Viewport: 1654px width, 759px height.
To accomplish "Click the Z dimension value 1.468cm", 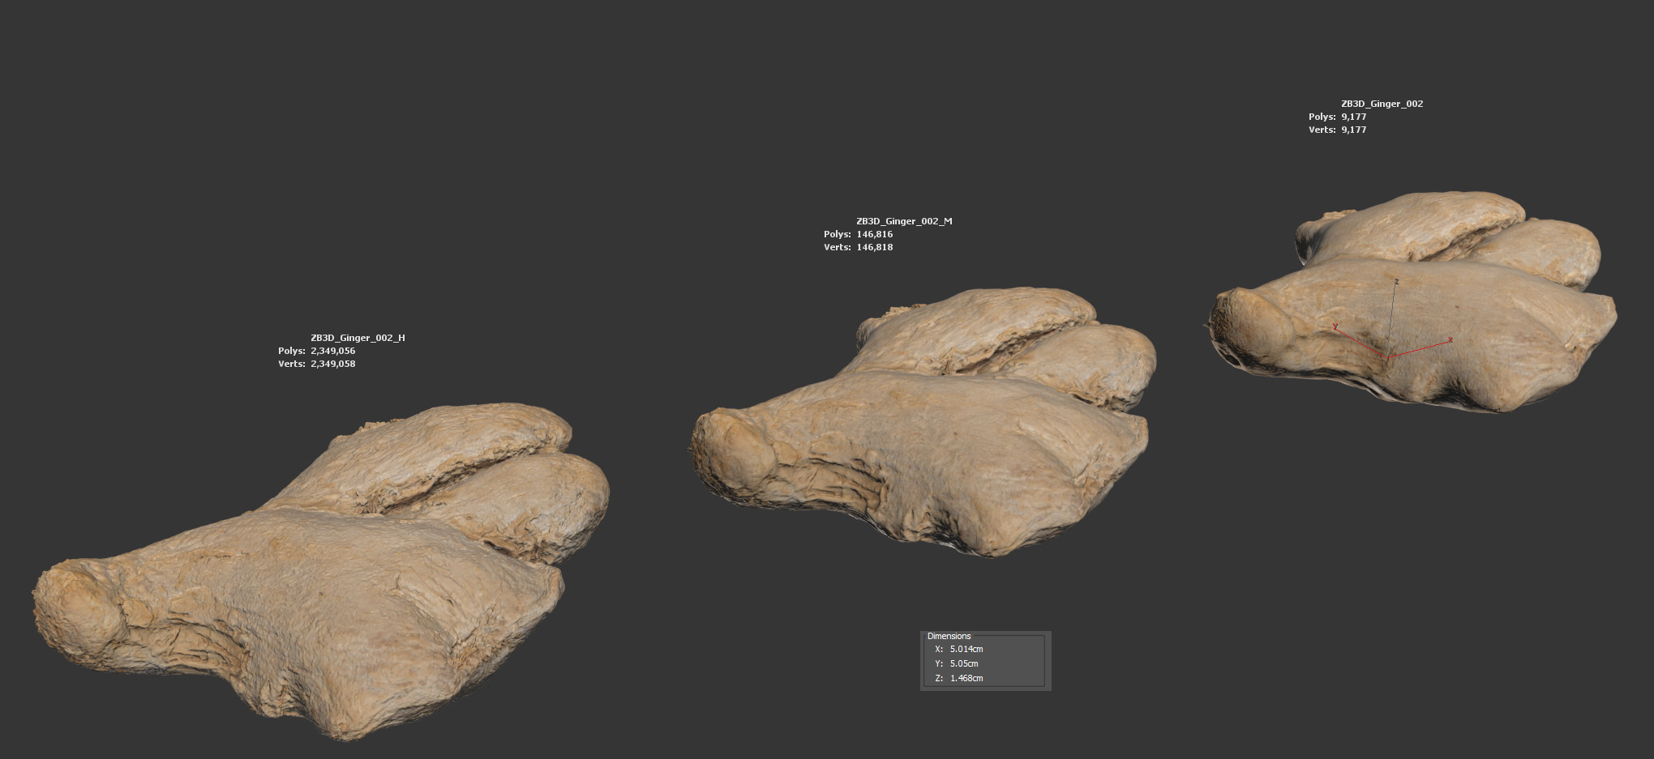I will pyautogui.click(x=966, y=678).
